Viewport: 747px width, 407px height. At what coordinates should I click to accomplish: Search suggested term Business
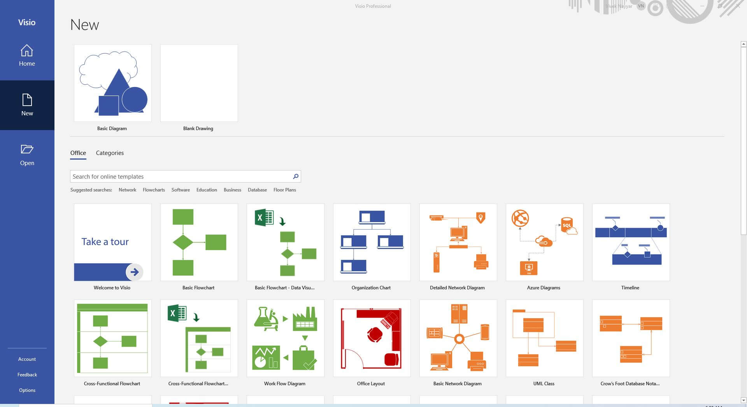click(232, 190)
